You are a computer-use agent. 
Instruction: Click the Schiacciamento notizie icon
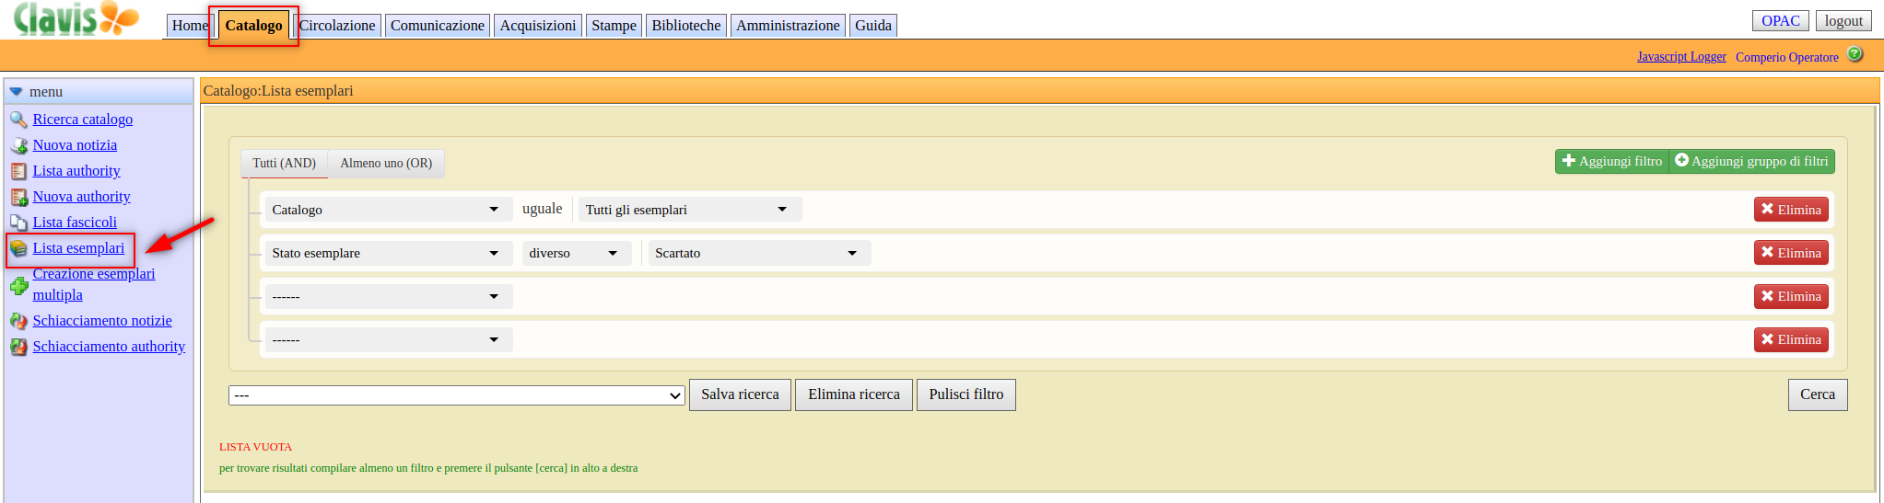tap(18, 321)
